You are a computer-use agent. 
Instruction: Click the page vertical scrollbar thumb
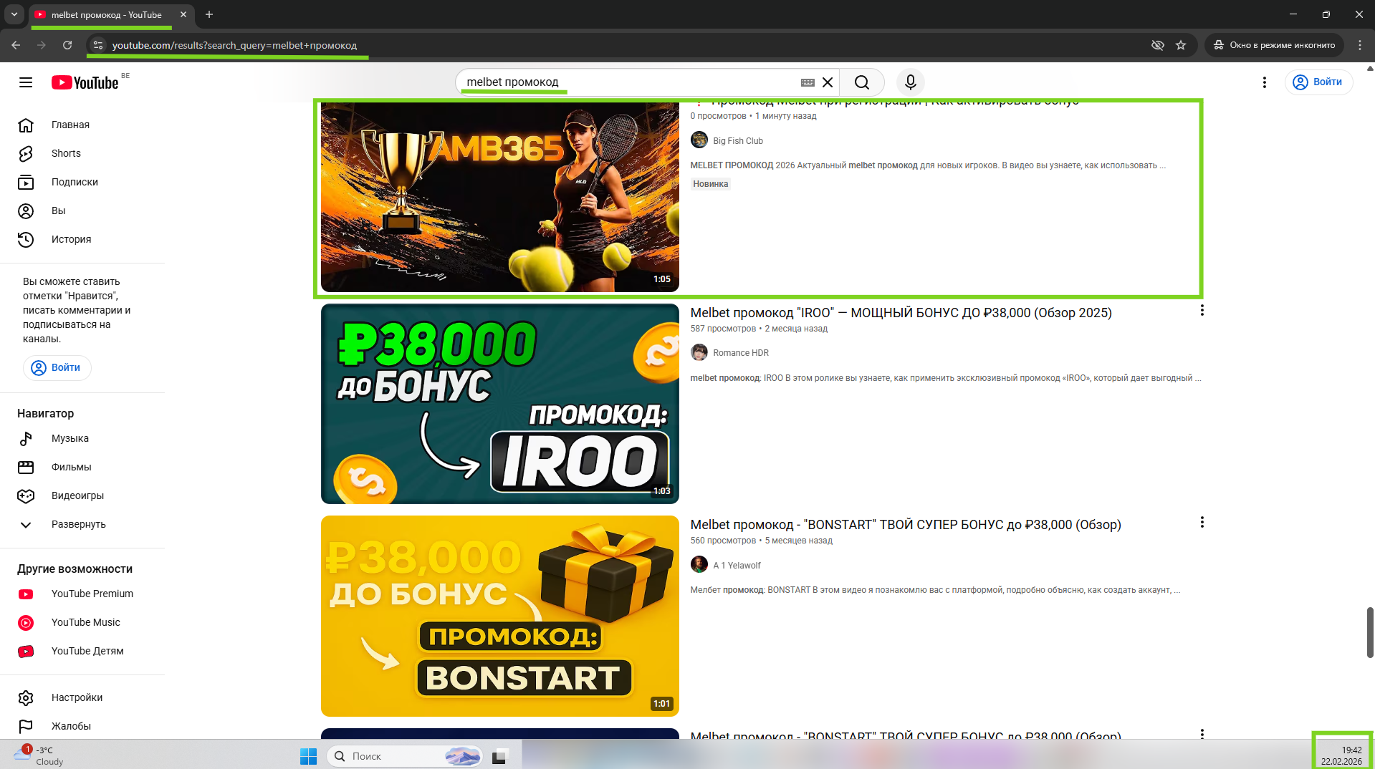pyautogui.click(x=1370, y=632)
